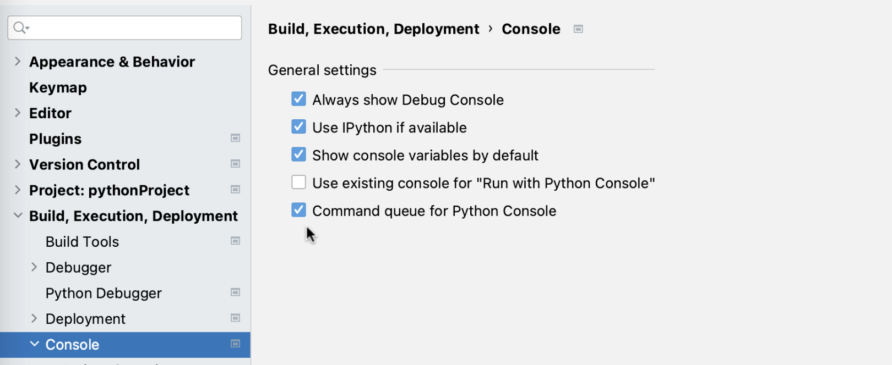Click project-level icon beside Project: pythonProject
Viewport: 892px width, 365px height.
pos(235,190)
